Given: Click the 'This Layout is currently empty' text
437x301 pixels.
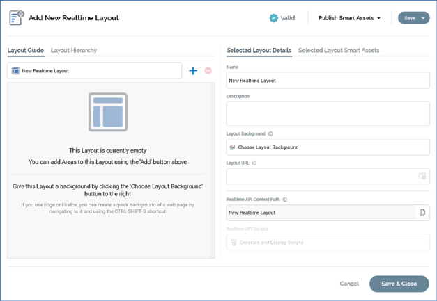Looking at the screenshot, I should tap(108, 151).
